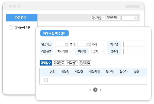Click the 예약일 column header
The width and height of the screenshot is (154, 104).
pos(65,72)
